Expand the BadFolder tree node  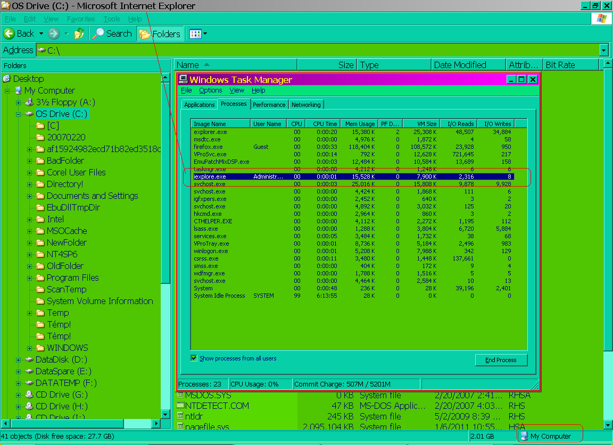[30, 161]
